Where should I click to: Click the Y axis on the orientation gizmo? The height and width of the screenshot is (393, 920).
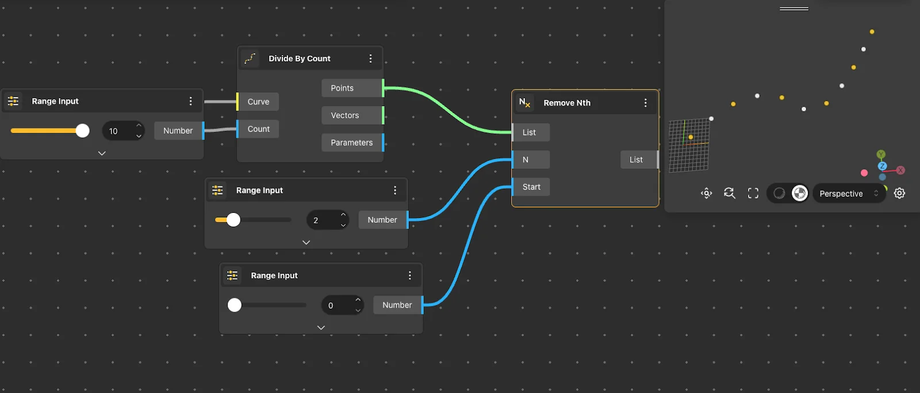tap(881, 154)
